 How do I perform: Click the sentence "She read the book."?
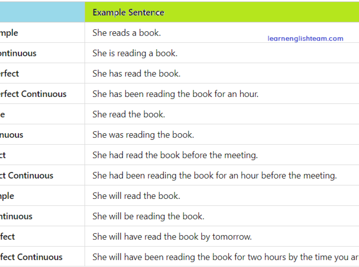[x=129, y=114]
